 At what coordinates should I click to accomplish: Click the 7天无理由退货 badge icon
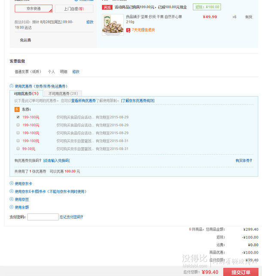click(128, 30)
